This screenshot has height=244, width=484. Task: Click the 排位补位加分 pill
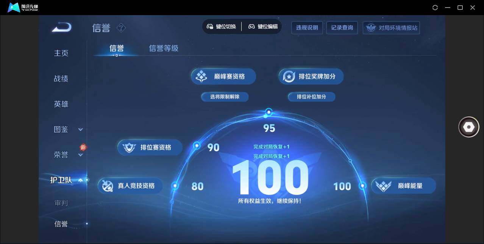point(311,97)
